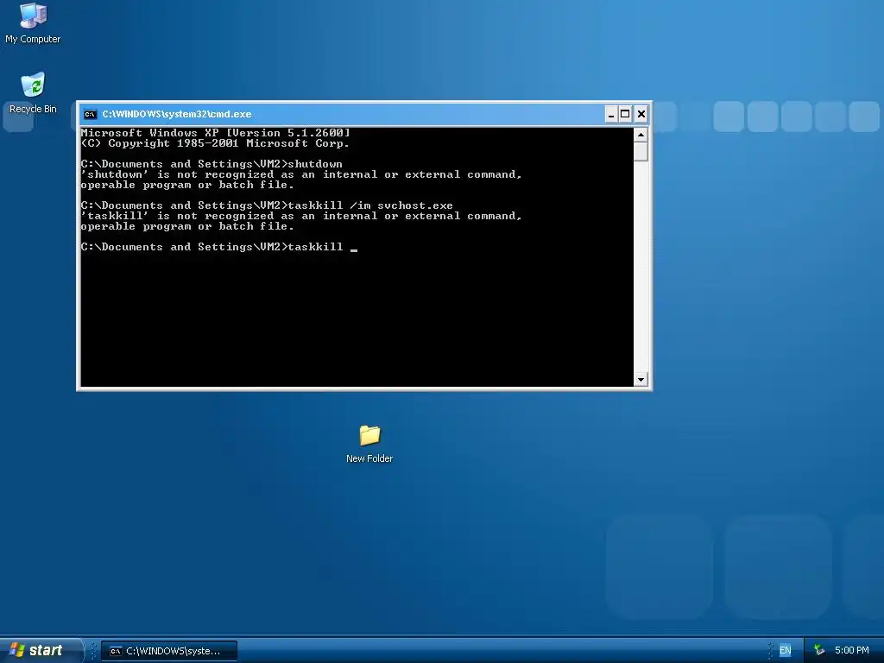Maximize the cmd.exe window

coord(625,115)
